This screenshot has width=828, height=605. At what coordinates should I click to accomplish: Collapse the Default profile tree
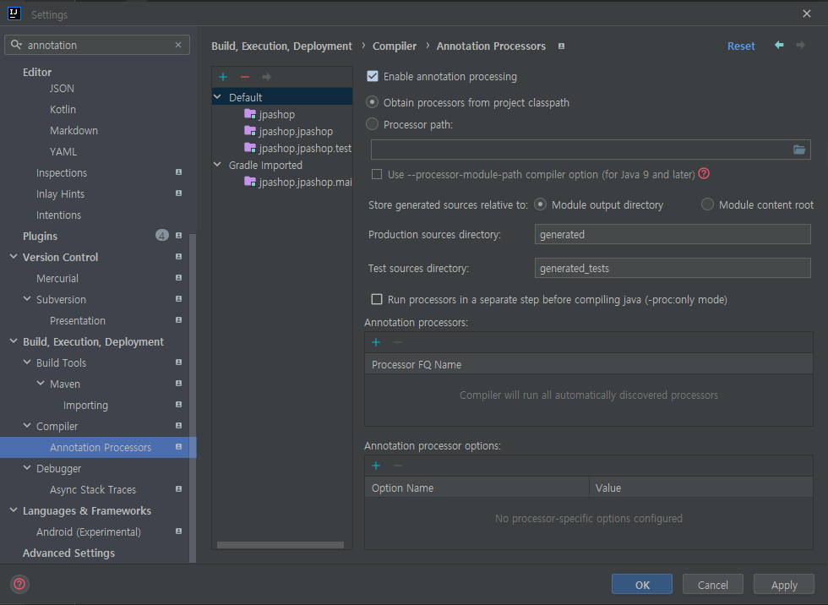tap(218, 96)
